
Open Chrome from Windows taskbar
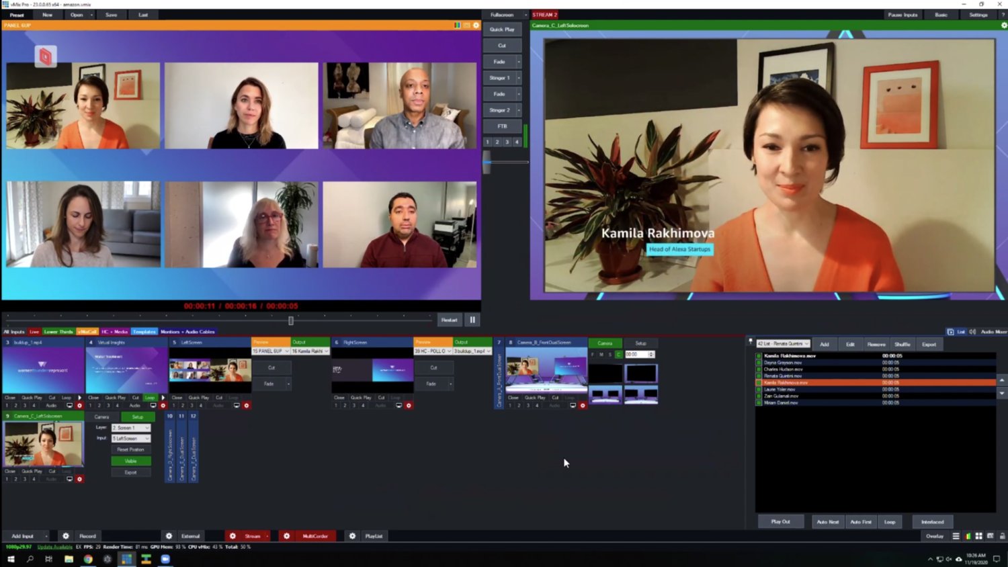click(x=88, y=559)
